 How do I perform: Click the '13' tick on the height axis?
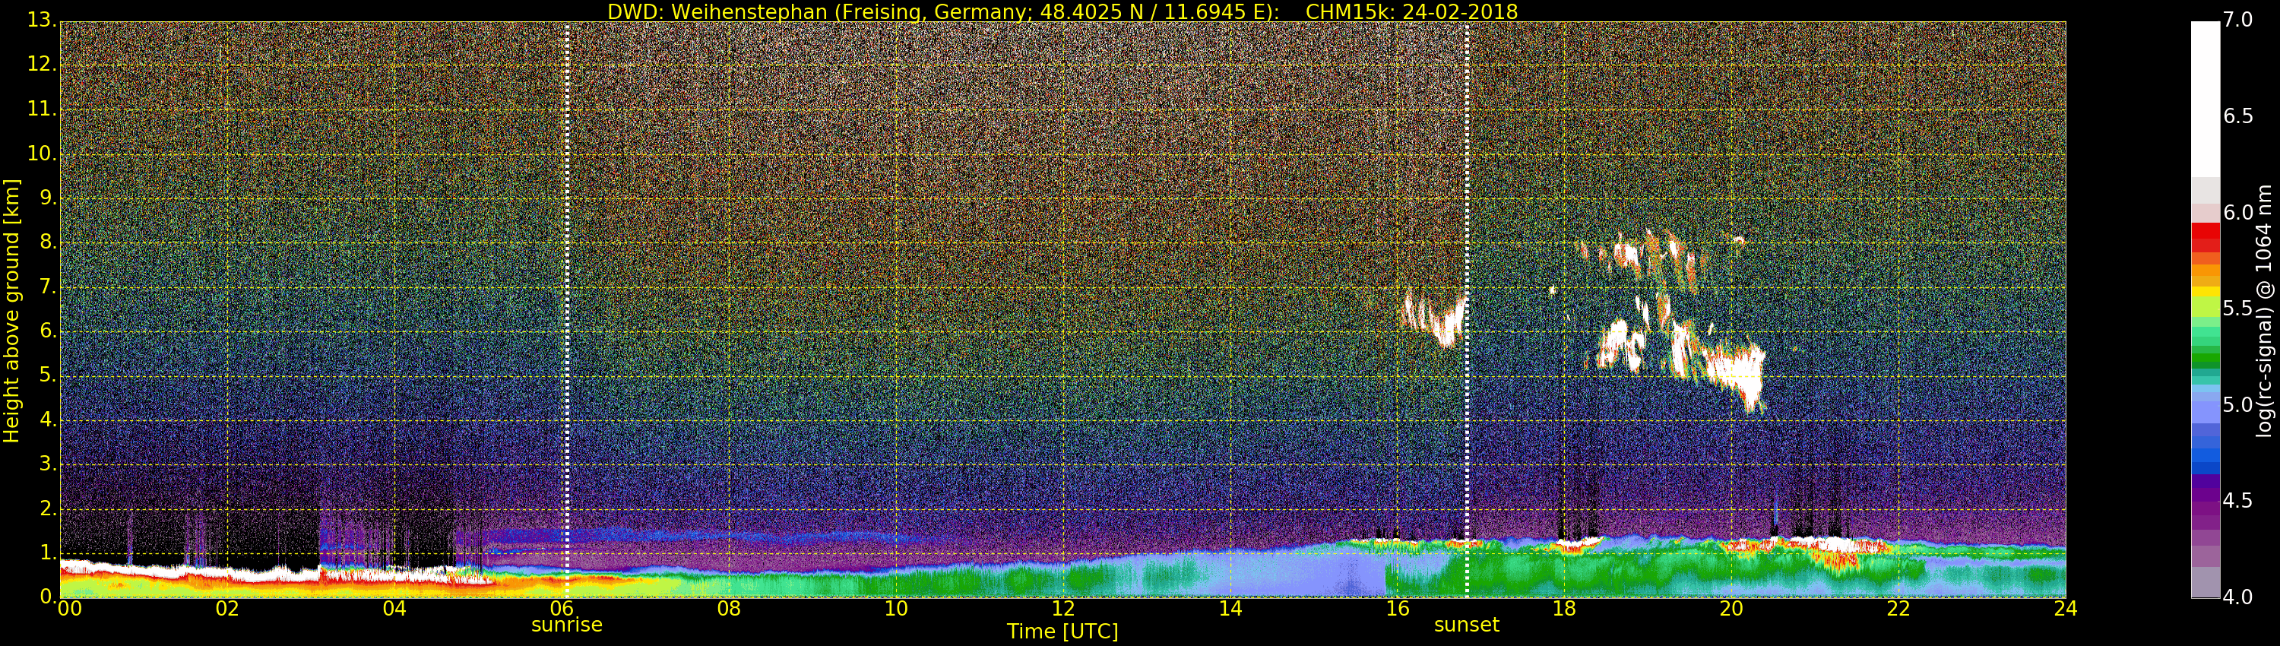[40, 20]
